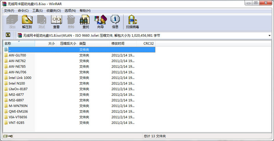The height and width of the screenshot is (141, 274).
Task: Sort by Type (类型) column header
Action: point(94,44)
